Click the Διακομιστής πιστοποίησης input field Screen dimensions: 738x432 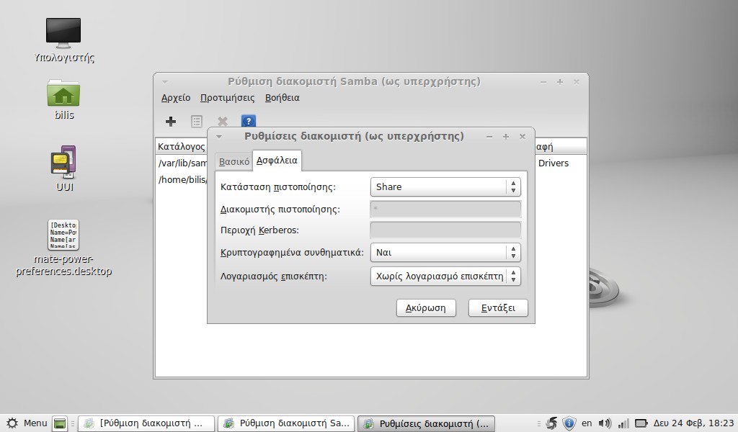click(x=445, y=209)
